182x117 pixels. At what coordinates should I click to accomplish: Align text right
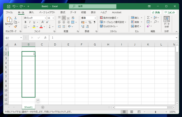(68, 22)
